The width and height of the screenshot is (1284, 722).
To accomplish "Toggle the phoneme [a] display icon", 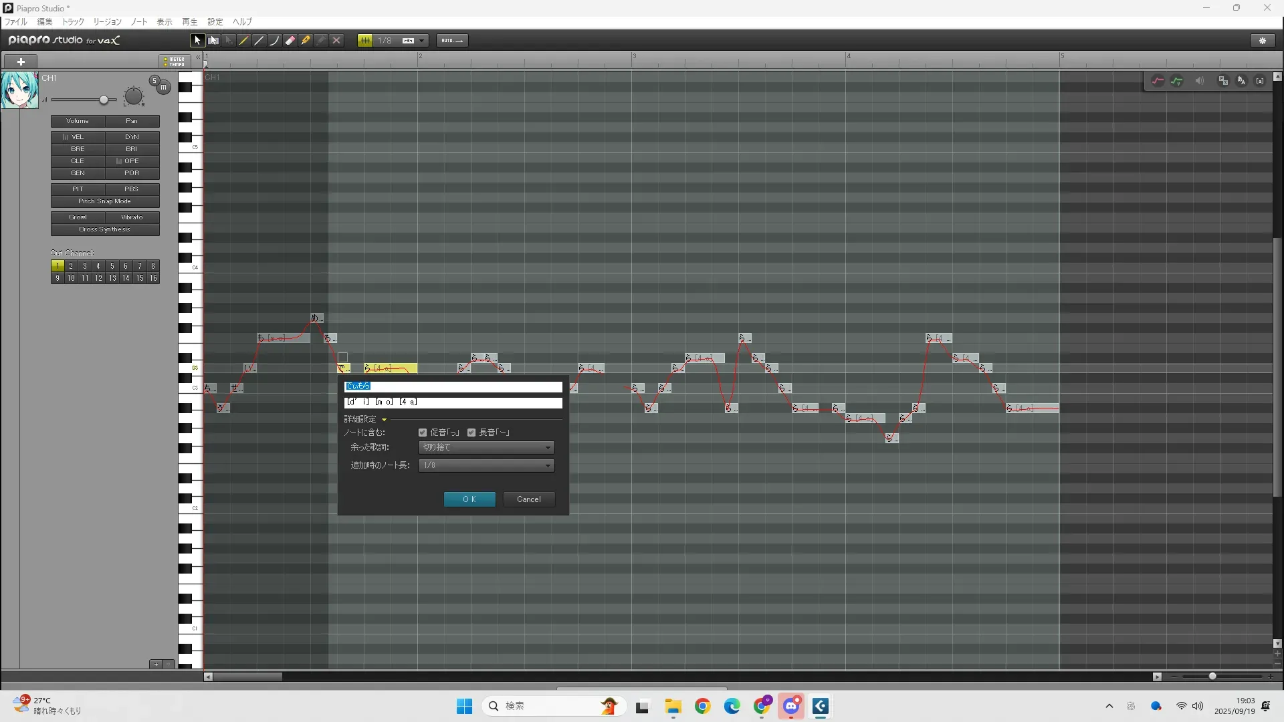I will click(x=1260, y=81).
